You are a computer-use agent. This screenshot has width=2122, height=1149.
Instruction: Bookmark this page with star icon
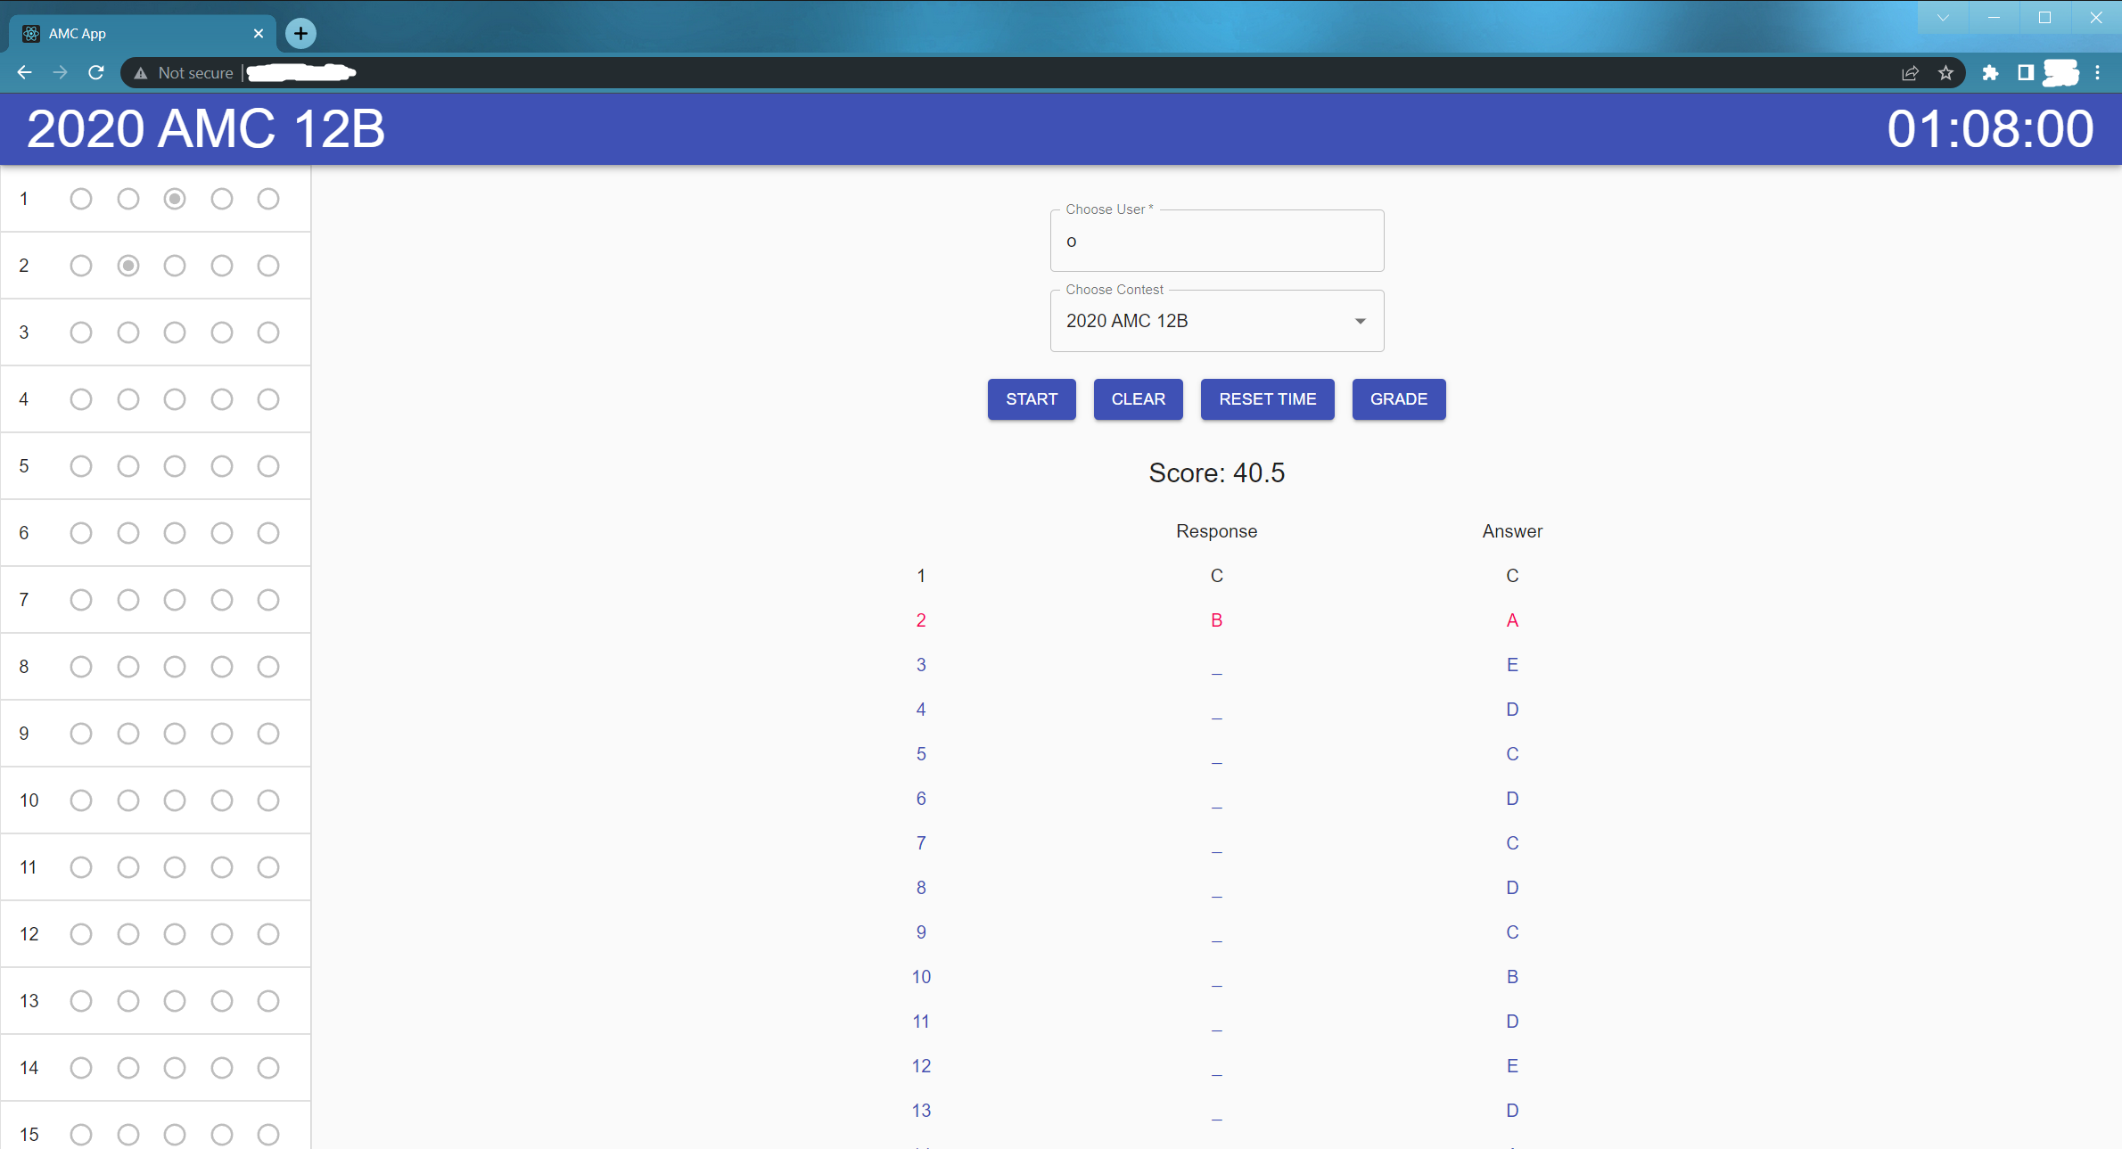pyautogui.click(x=1945, y=73)
